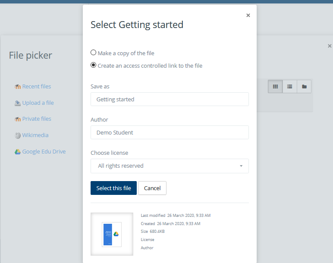Close the Select Getting started dialog
333x263 pixels.
[x=248, y=15]
